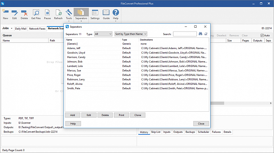Switch to the Network Faxes job tab
Screen dimensions: 274x153
coord(37,29)
